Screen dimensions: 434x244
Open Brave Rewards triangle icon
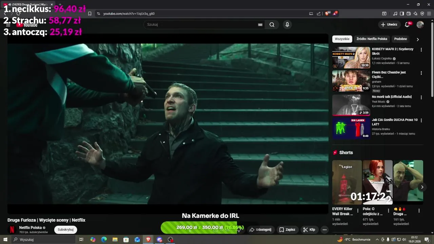[335, 14]
